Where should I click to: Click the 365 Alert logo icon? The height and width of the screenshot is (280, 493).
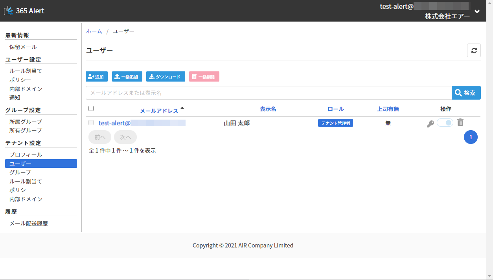(x=9, y=11)
